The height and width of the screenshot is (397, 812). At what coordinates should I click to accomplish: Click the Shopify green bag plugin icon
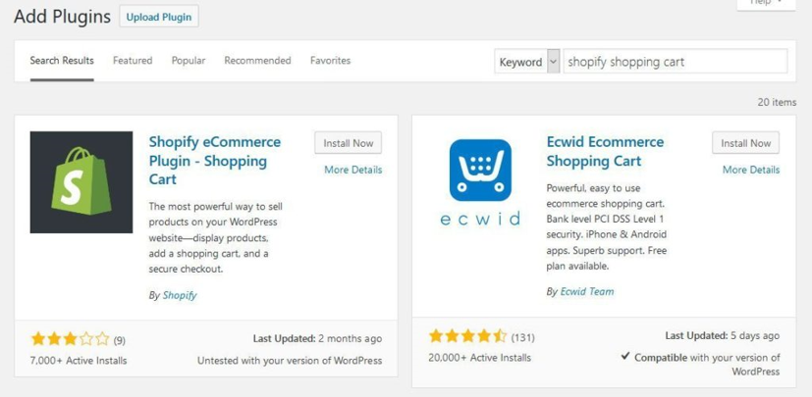81,182
